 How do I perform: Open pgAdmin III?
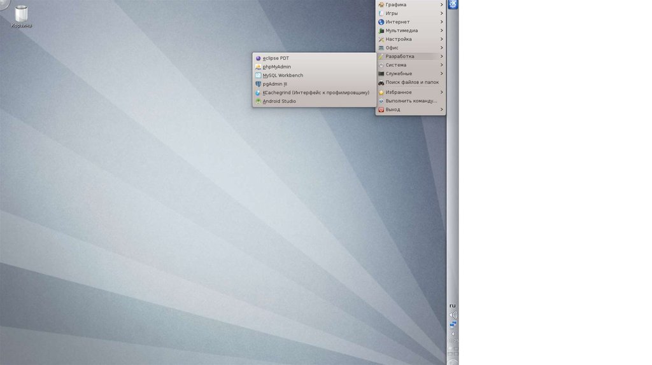click(275, 84)
